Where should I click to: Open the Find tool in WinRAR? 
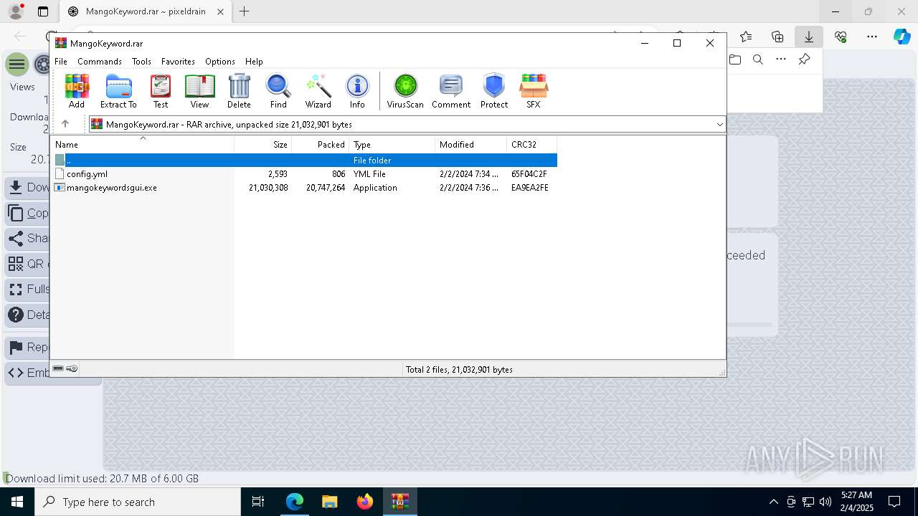(278, 92)
